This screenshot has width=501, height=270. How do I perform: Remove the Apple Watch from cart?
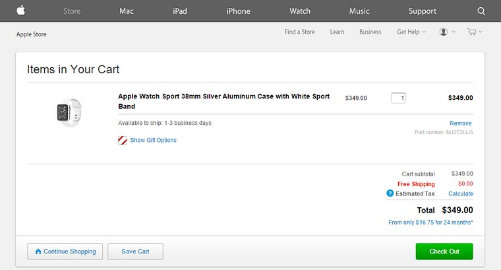460,123
